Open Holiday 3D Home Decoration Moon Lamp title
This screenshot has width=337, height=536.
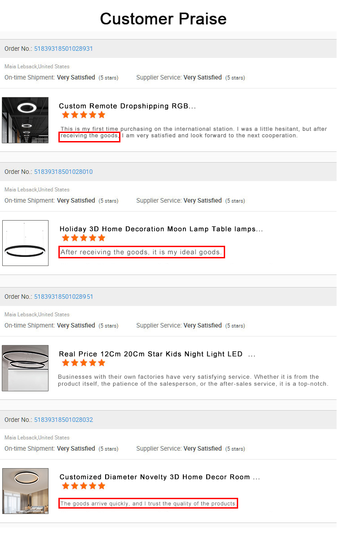(161, 229)
